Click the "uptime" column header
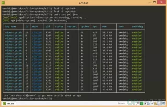The image size is (167, 107). [x=85, y=27]
